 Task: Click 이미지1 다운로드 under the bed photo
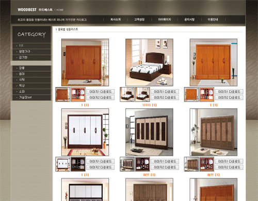click(x=165, y=92)
